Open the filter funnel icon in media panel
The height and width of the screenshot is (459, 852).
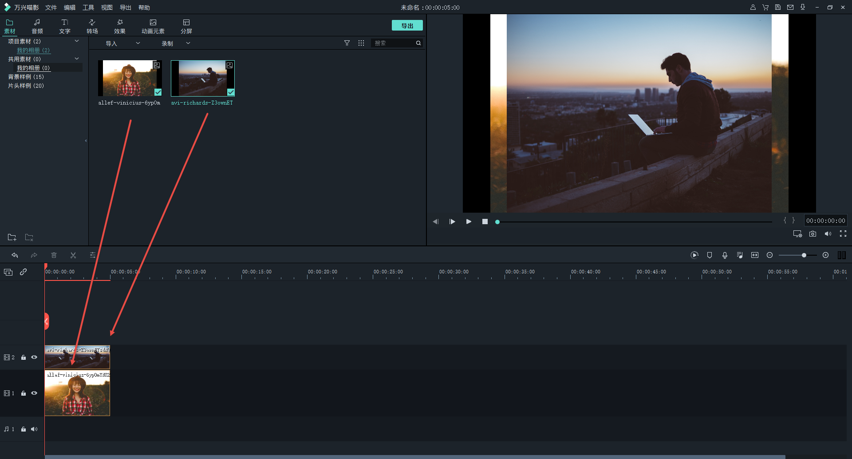click(347, 43)
